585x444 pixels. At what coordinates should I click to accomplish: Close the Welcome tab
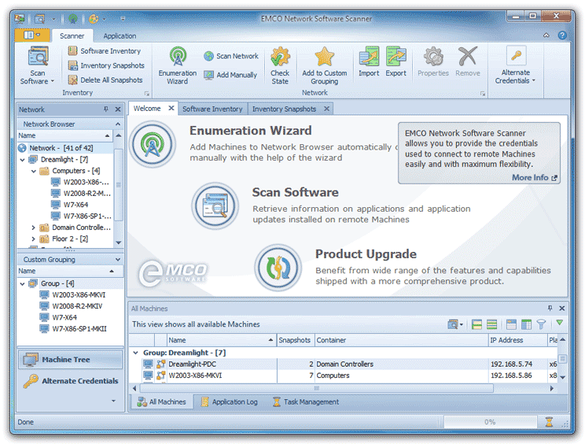(x=171, y=108)
